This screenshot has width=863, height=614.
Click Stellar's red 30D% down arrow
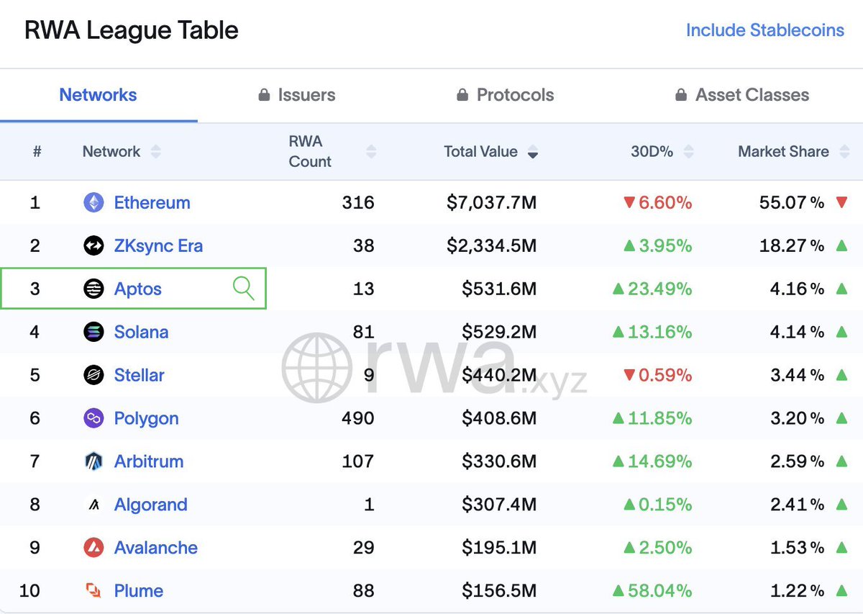629,376
